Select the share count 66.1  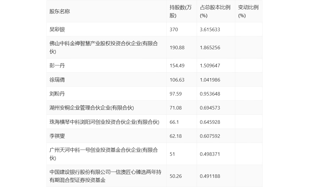pyautogui.click(x=174, y=122)
